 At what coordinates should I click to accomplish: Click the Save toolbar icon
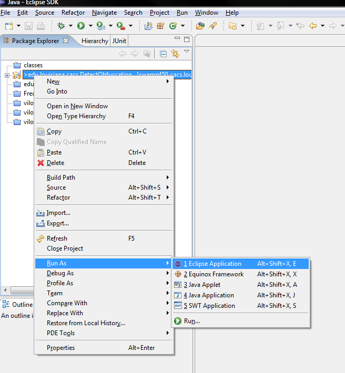pos(28,26)
